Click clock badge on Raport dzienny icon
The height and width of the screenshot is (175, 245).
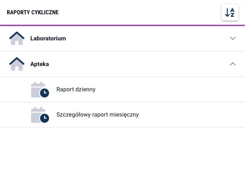coord(45,93)
